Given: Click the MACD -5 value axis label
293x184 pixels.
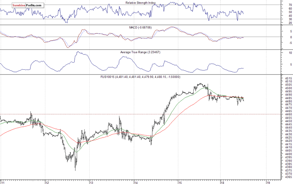Looking at the screenshot, I should pos(290,43).
